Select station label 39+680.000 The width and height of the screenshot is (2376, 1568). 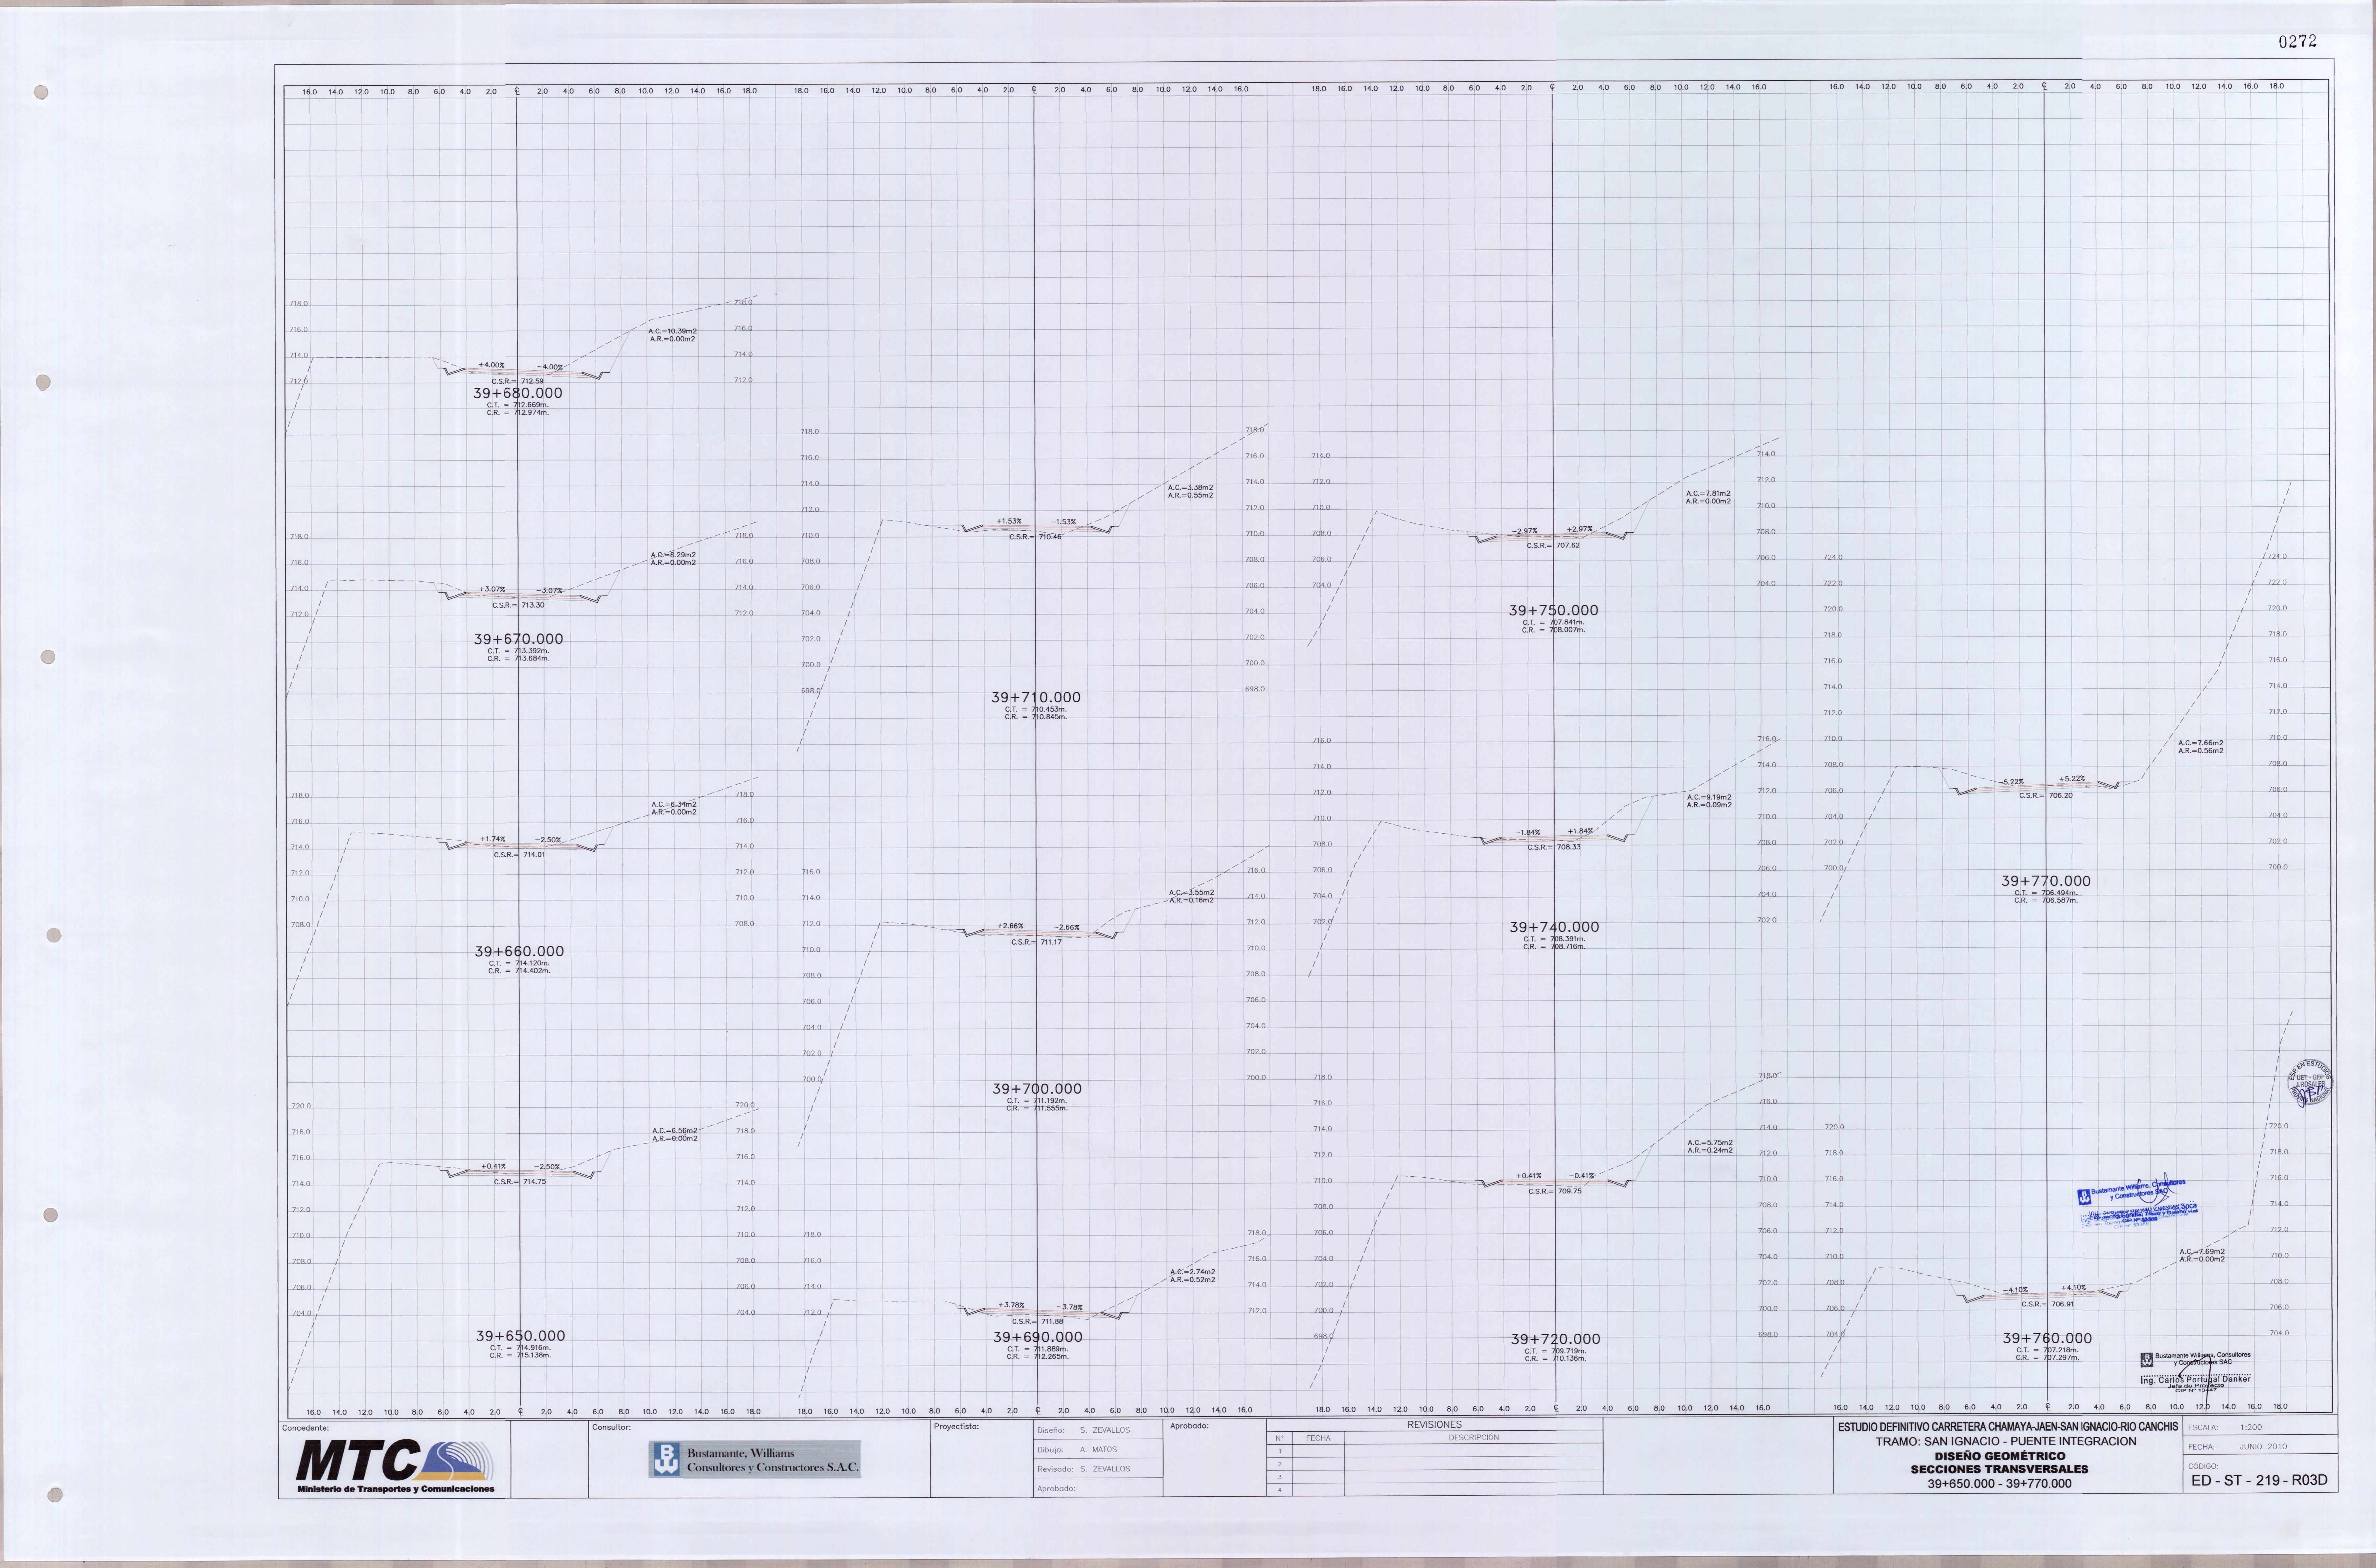click(518, 394)
